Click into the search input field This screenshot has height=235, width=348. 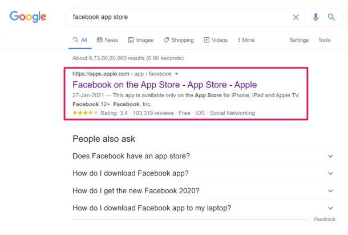180,17
